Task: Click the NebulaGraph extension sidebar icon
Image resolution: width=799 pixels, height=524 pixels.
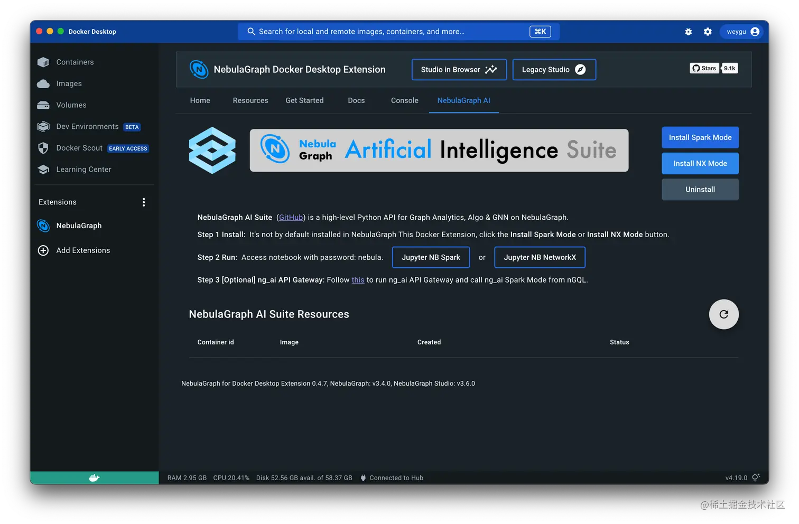Action: [43, 226]
